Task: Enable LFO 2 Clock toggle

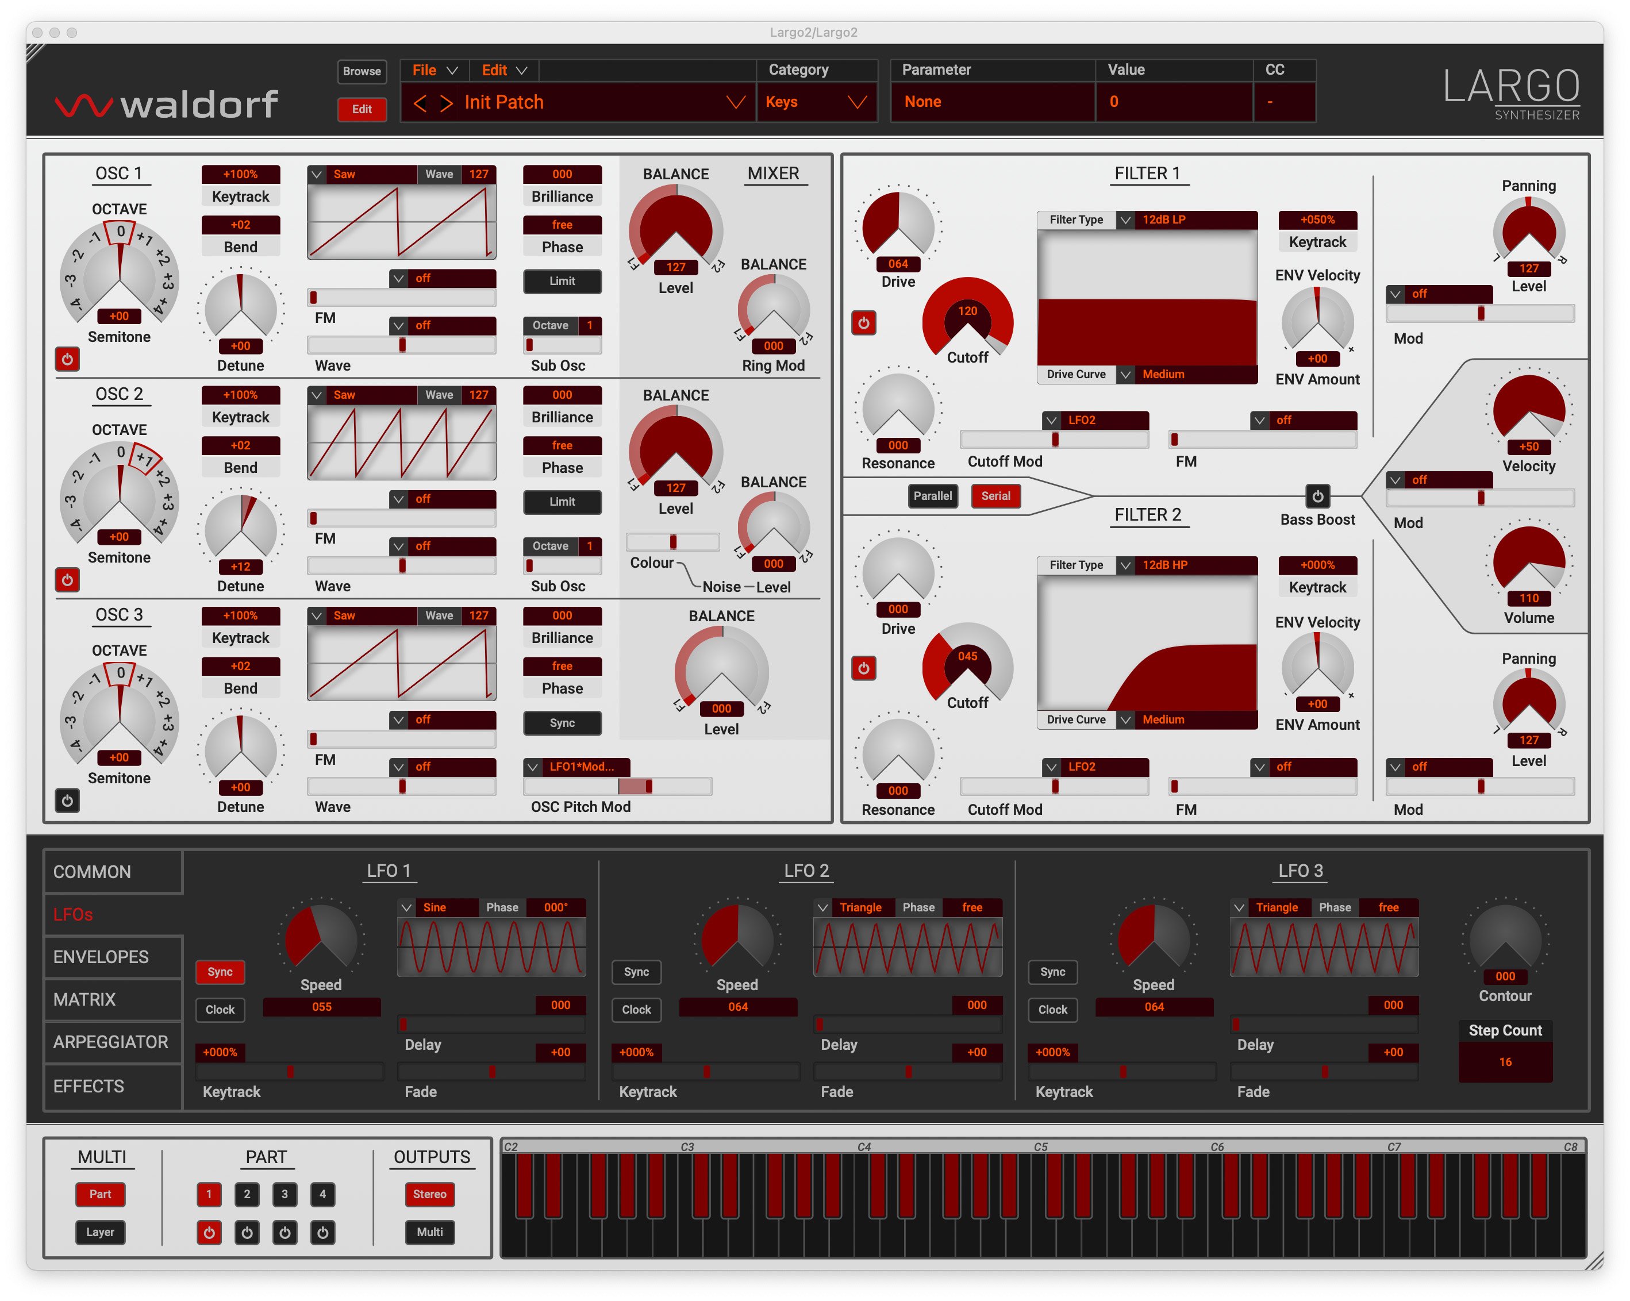Action: pos(636,1009)
